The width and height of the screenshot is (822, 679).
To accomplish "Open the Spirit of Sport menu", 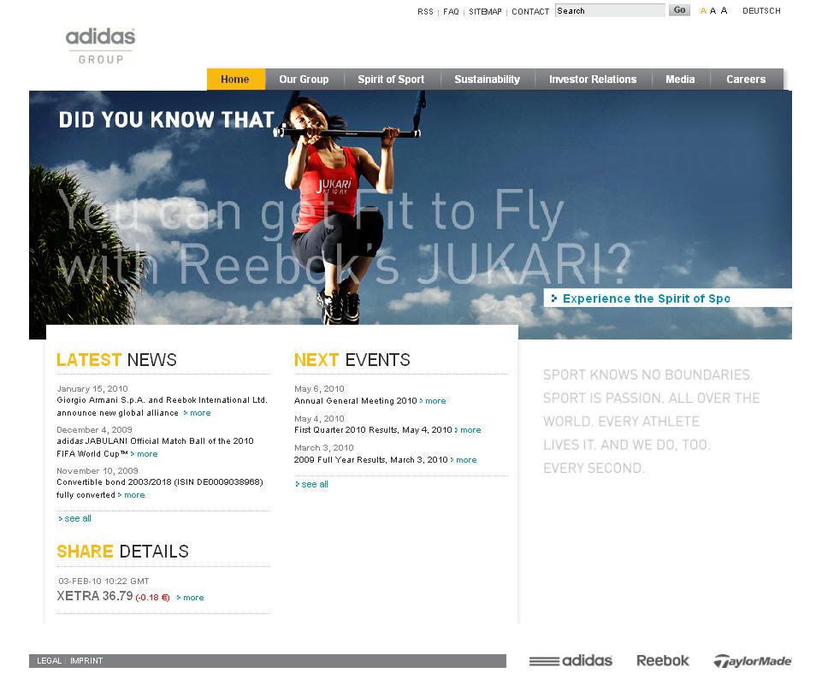I will (391, 80).
